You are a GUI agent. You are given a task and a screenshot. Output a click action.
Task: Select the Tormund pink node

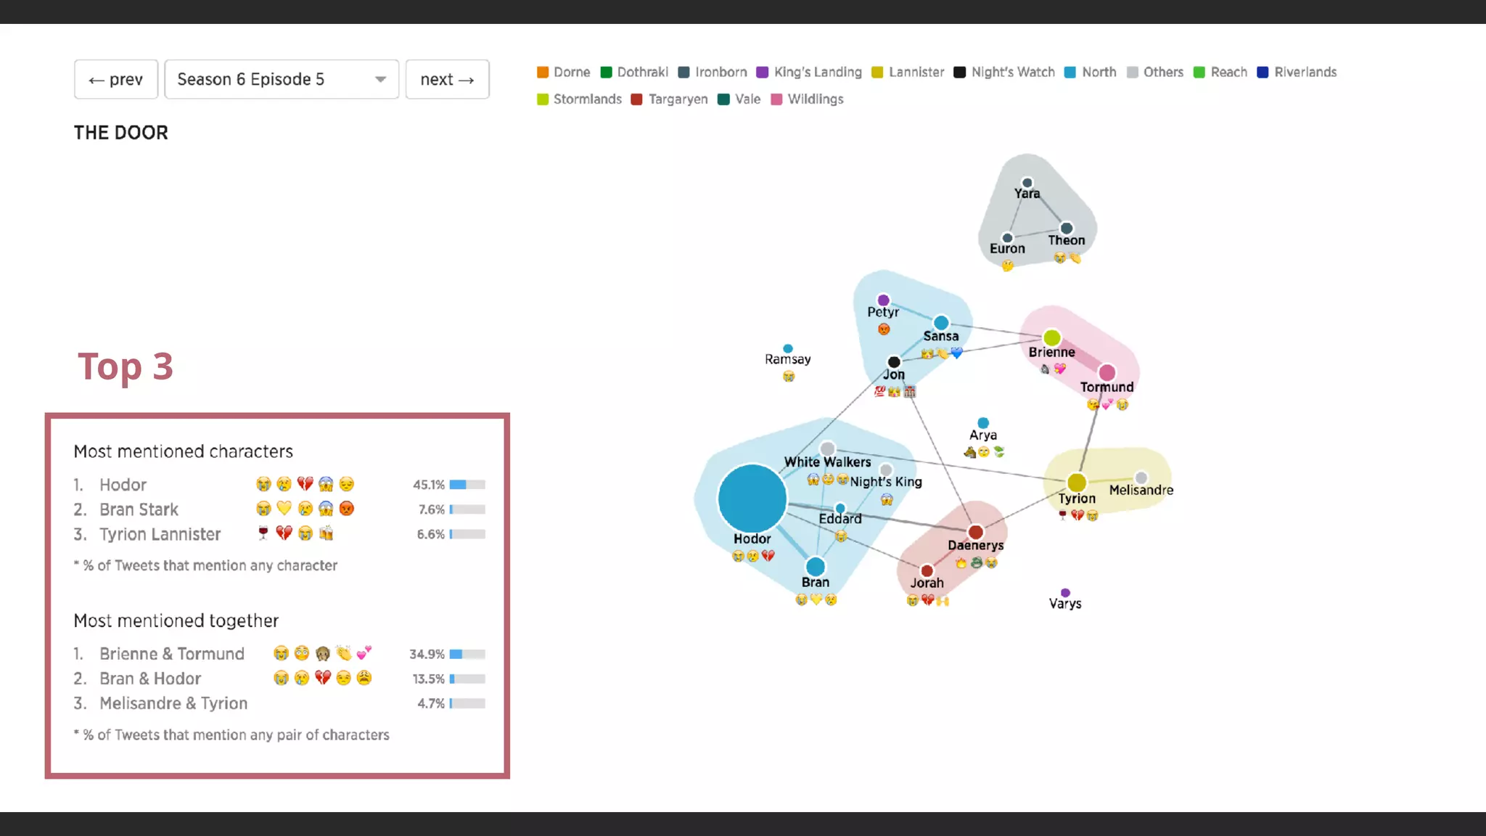pyautogui.click(x=1107, y=373)
